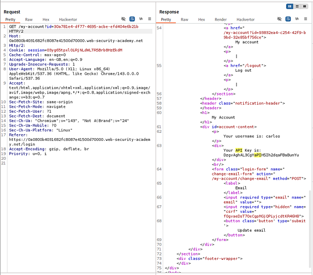Click 'Update email' button text in response

[x=251, y=230]
